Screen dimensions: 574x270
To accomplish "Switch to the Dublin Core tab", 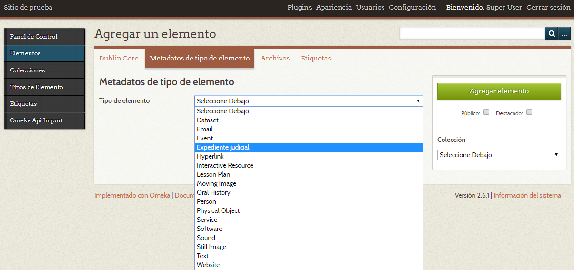I will point(119,59).
